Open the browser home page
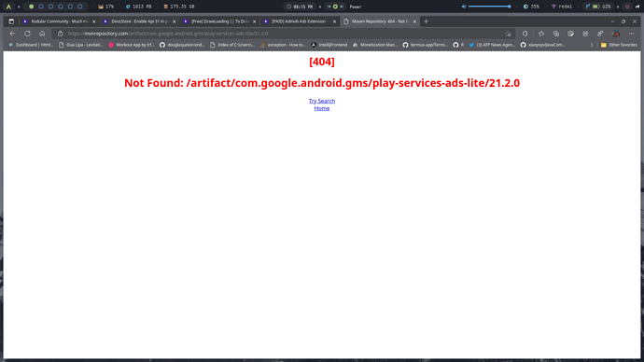 coord(42,34)
